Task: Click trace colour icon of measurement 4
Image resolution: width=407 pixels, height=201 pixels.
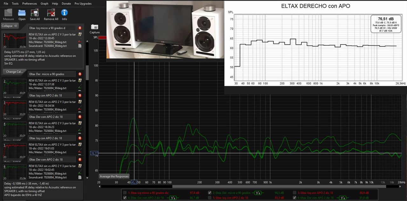Action: [x=80, y=129]
